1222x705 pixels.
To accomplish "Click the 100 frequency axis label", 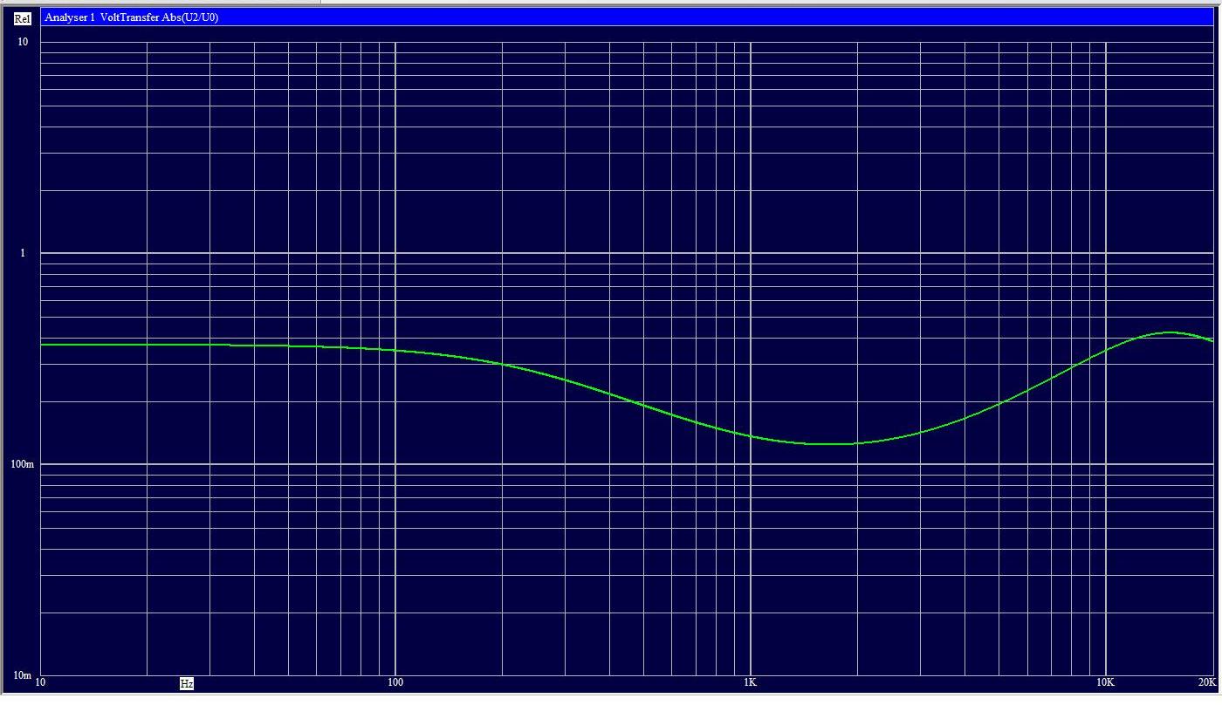I will point(395,682).
